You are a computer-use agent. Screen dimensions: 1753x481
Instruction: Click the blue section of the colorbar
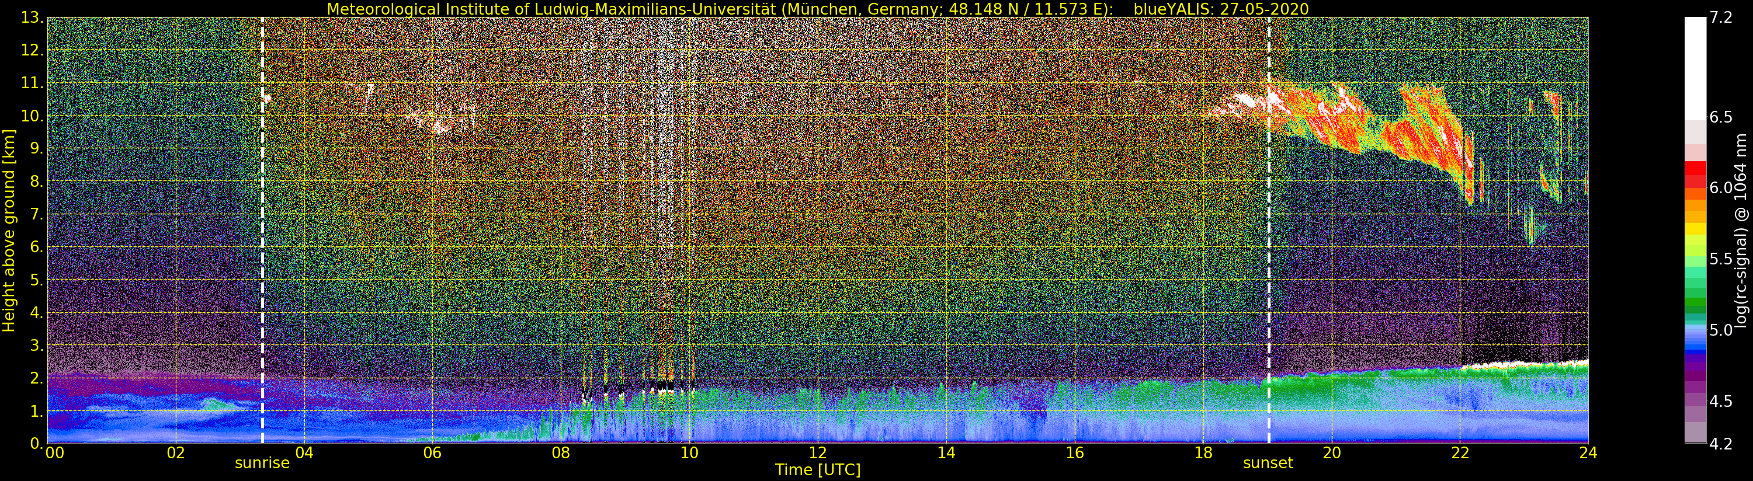1695,344
